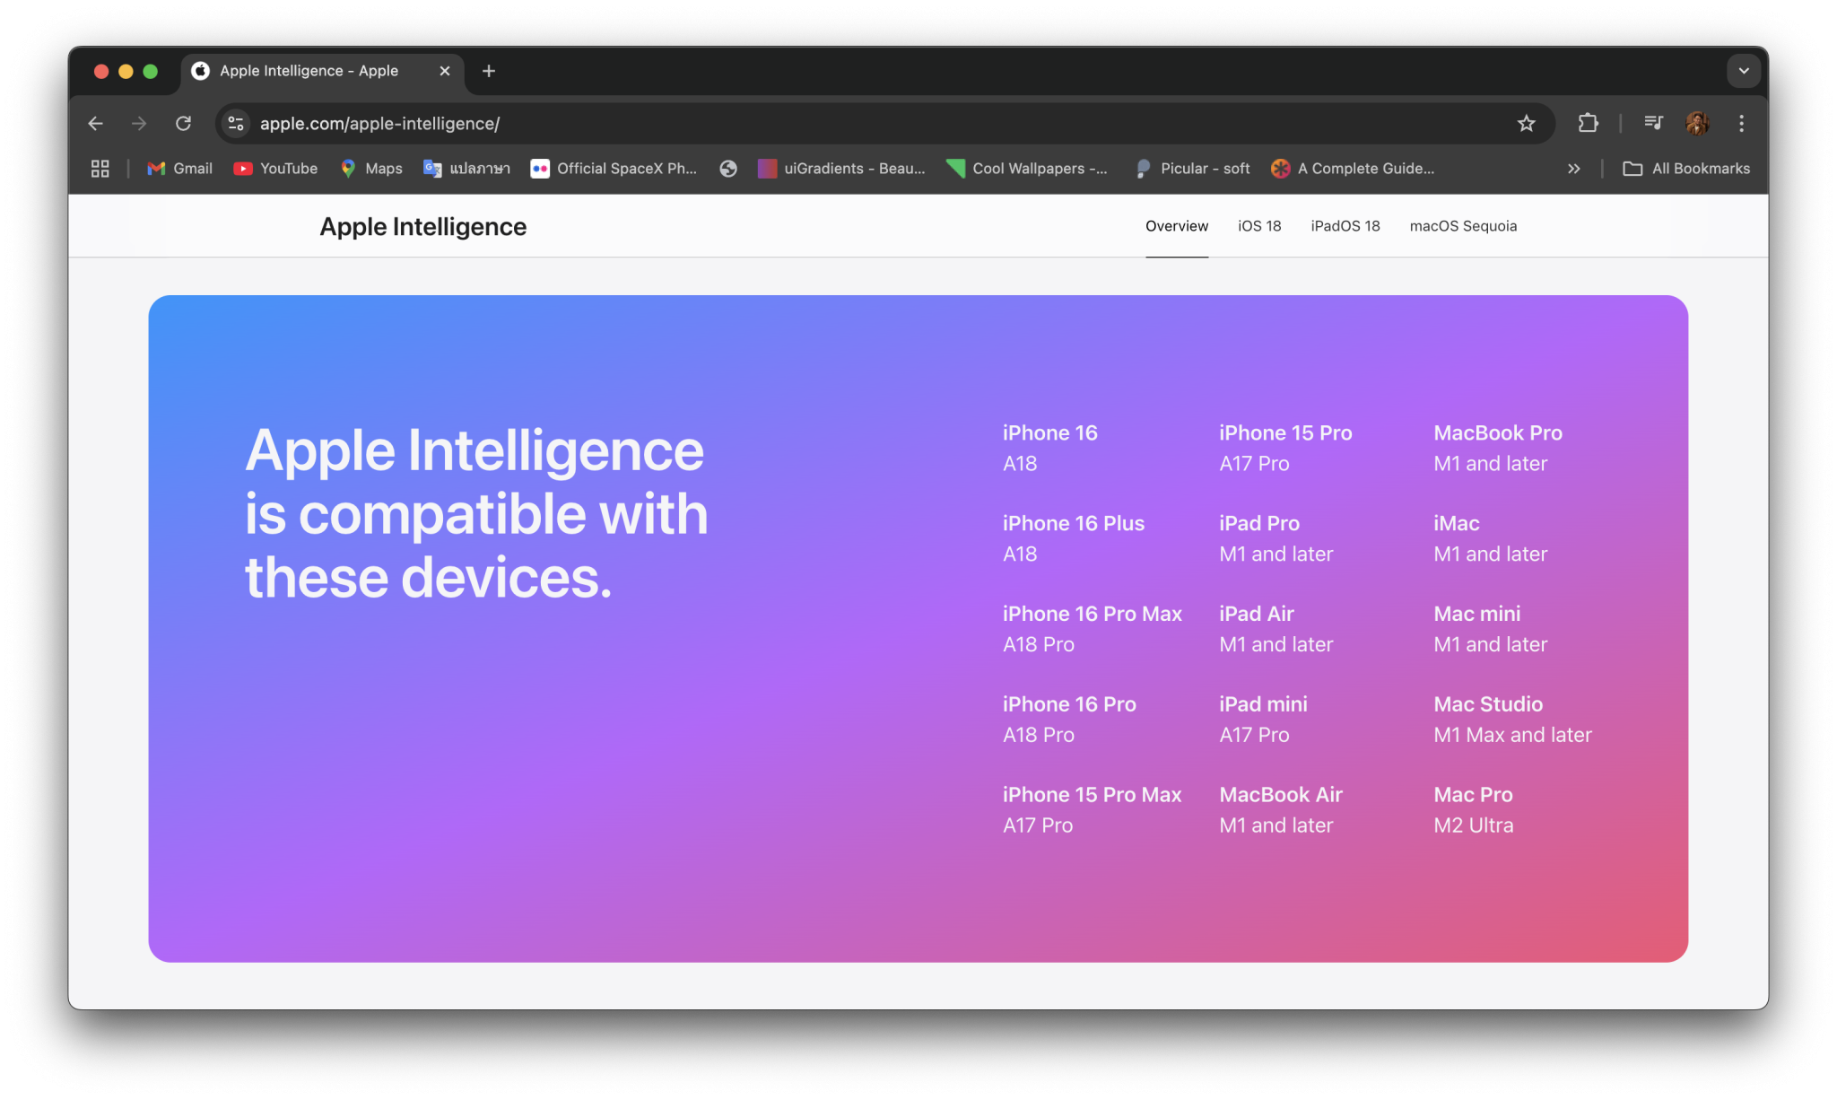Open the Chrome three-dot menu

[x=1741, y=124]
